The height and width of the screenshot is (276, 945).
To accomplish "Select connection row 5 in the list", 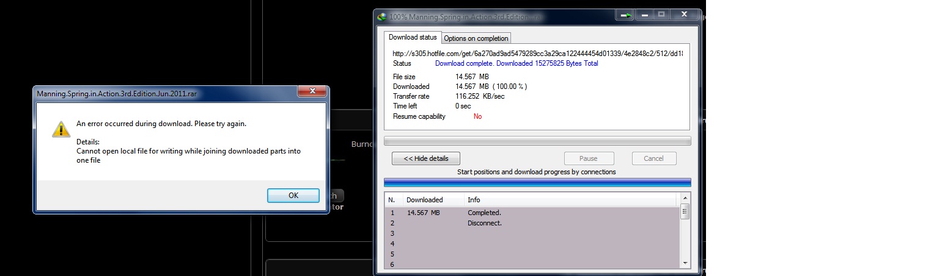I will pos(532,254).
